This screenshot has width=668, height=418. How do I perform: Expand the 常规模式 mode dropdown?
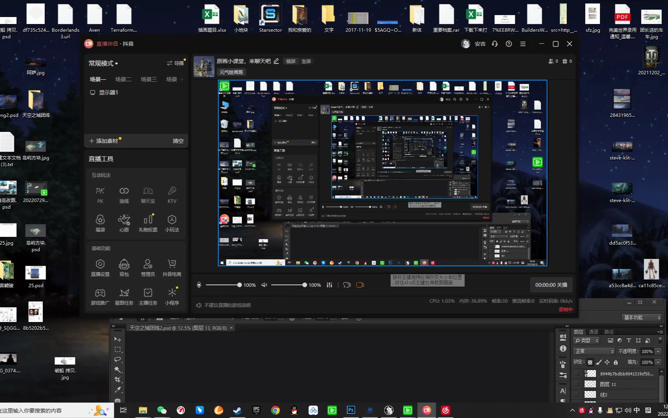(x=103, y=63)
